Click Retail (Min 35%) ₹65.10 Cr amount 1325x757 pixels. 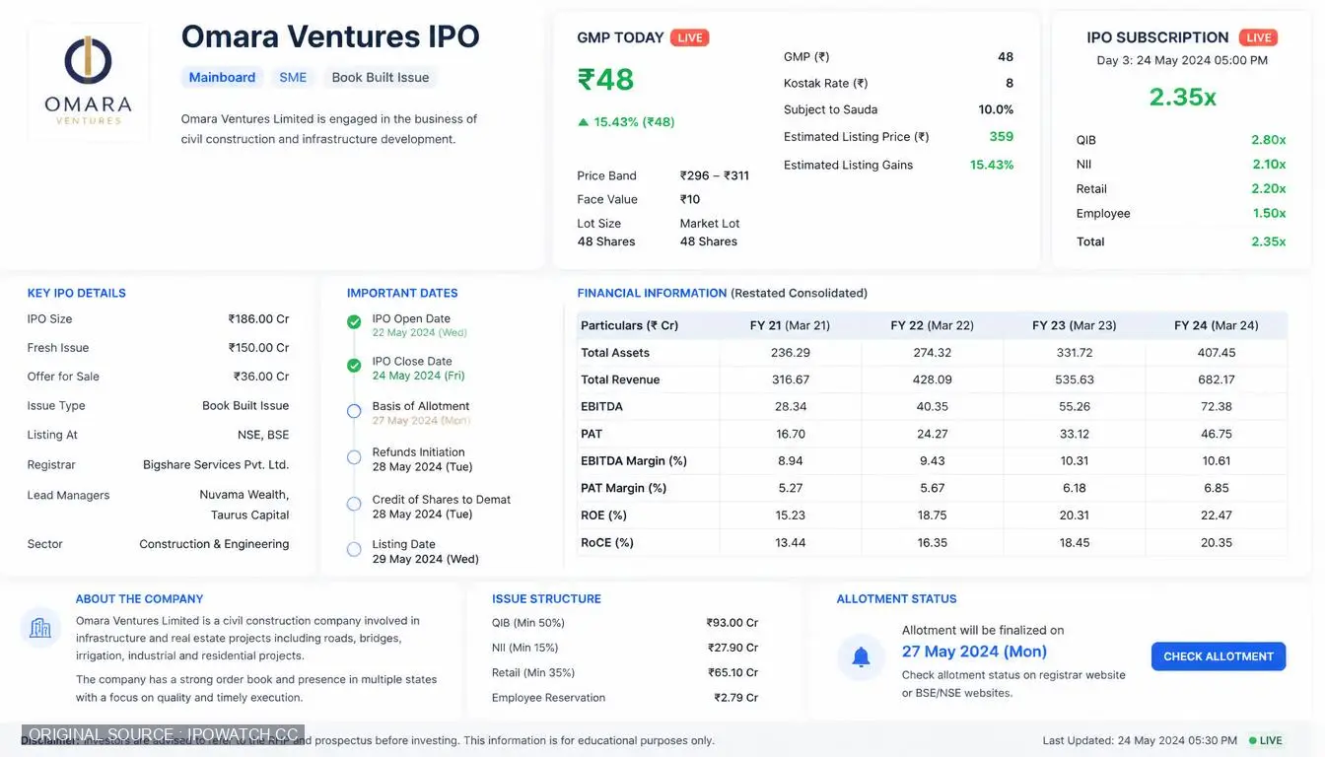(732, 673)
